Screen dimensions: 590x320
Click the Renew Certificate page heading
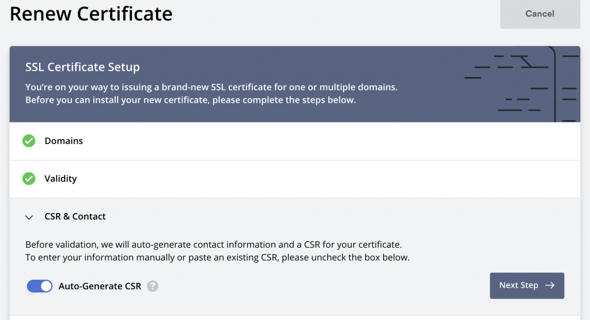pyautogui.click(x=91, y=14)
